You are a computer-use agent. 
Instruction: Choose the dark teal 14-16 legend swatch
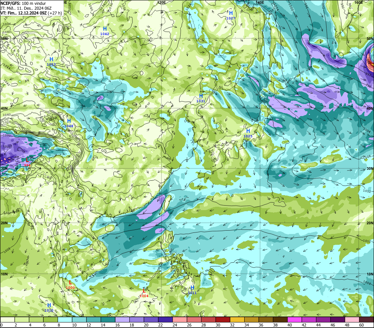pyautogui.click(x=108, y=319)
